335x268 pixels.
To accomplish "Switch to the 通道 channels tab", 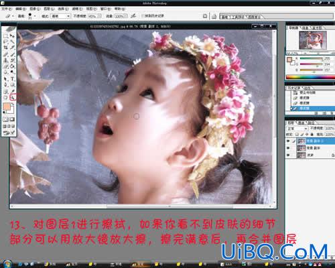I will [x=301, y=123].
